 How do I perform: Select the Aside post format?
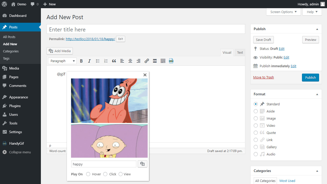point(256,111)
